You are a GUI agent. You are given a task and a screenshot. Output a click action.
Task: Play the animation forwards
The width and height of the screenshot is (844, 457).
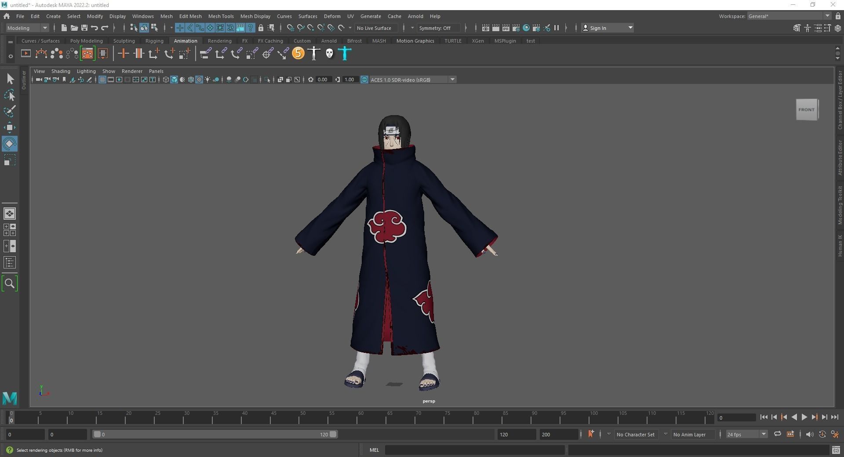coord(804,417)
